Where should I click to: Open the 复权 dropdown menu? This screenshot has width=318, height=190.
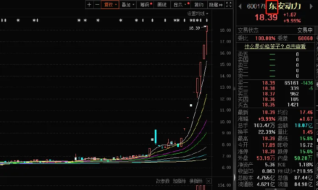[110, 5]
